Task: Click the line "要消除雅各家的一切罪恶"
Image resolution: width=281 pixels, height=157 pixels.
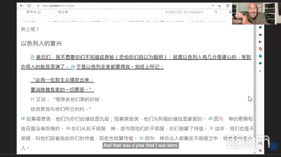Action: (x=62, y=90)
